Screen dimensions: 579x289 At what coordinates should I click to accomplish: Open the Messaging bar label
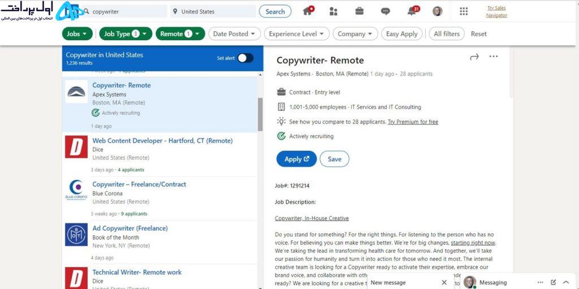(493, 282)
